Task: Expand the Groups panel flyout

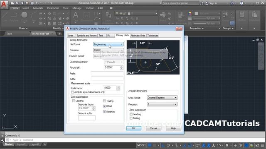Action: pyautogui.click(x=228, y=29)
